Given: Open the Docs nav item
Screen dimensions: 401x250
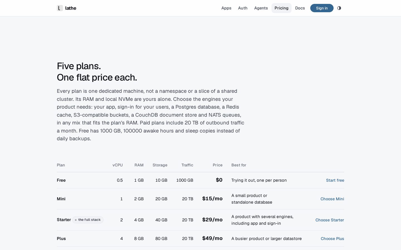Looking at the screenshot, I should click(300, 8).
